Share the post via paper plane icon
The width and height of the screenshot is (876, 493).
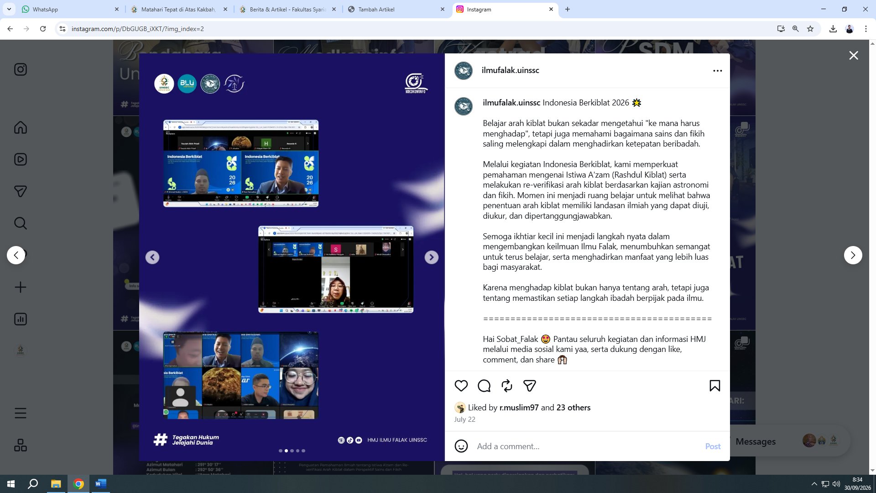point(529,386)
